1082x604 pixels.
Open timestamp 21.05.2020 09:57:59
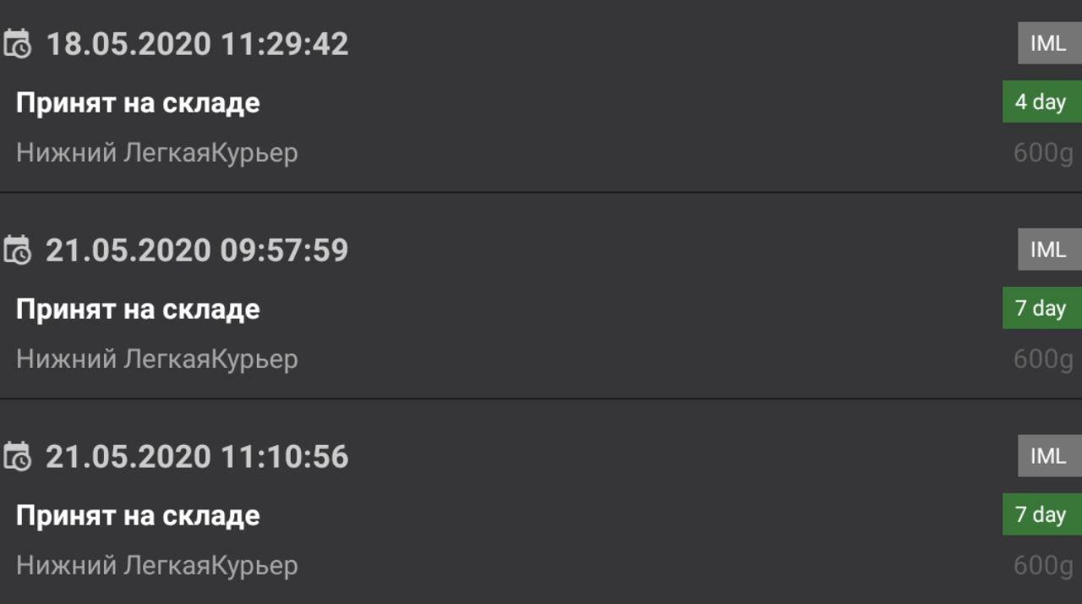[197, 250]
